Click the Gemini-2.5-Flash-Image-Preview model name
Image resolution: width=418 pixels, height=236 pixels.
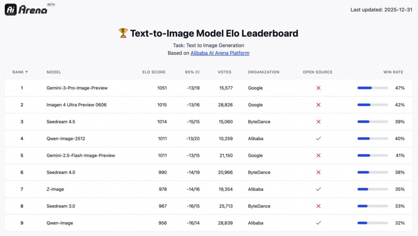pyautogui.click(x=81, y=156)
